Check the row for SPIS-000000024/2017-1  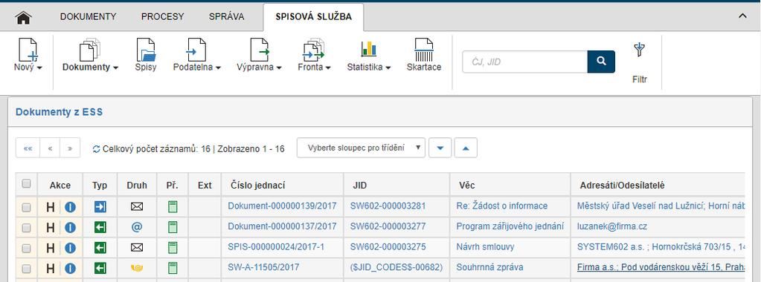27,248
